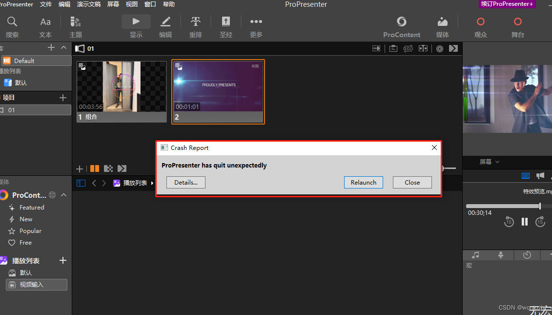The image size is (552, 315).
Task: Add a new library with plus
Action: coord(51,47)
